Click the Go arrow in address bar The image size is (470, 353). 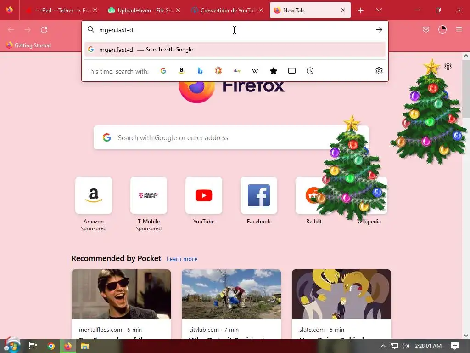tap(379, 30)
